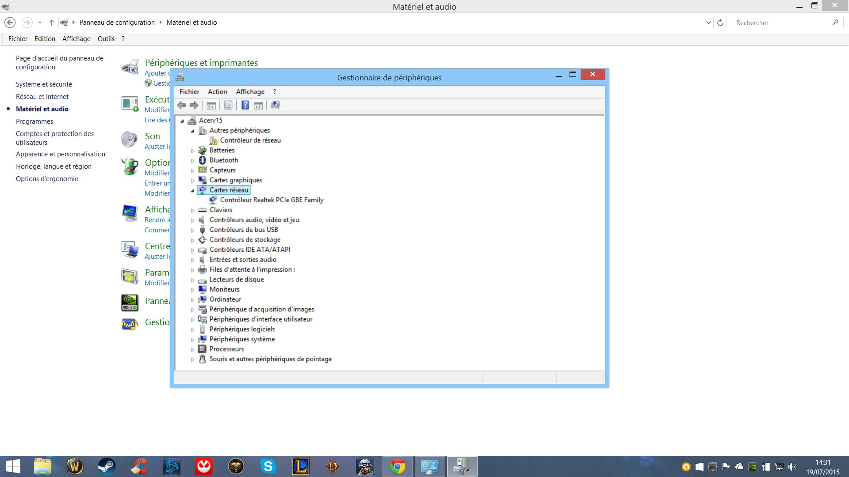Select Contrôleur Realtek PCIe GBE Family device
This screenshot has width=849, height=477.
click(x=272, y=200)
